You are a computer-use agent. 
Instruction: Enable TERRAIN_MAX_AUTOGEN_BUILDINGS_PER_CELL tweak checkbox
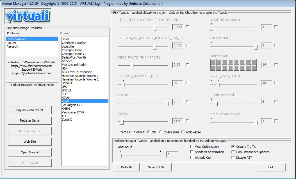188,45
